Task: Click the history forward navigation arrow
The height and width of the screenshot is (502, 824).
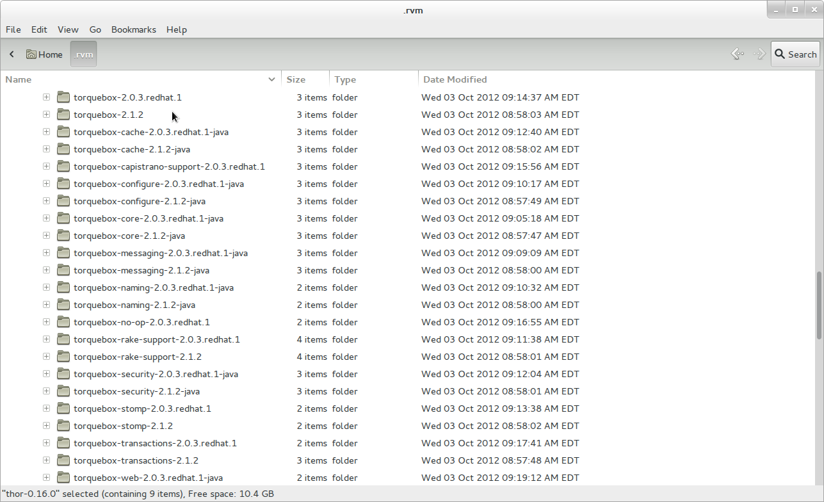Action: point(759,54)
